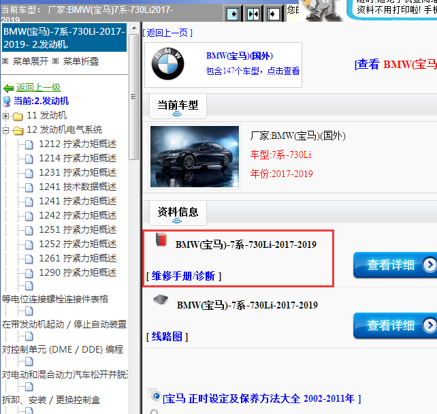
Task: Click 查看详细 button for 维修手册/诊断
Action: coord(395,265)
